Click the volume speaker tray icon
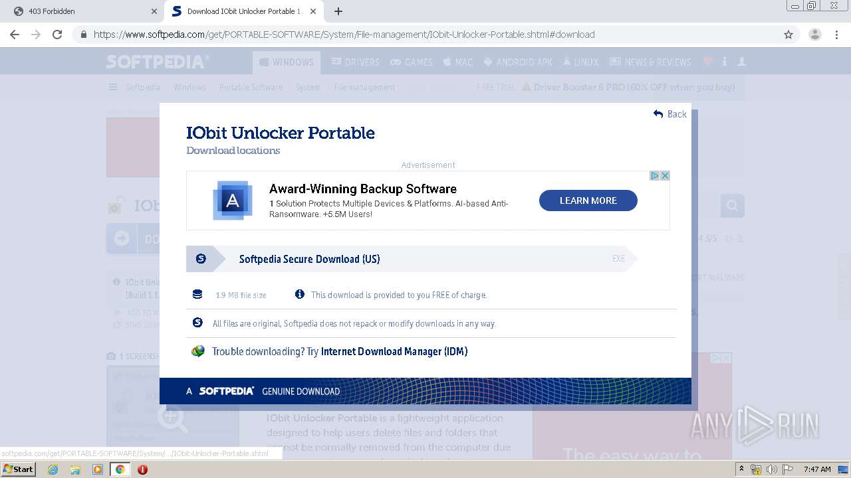This screenshot has height=478, width=851. (x=772, y=469)
